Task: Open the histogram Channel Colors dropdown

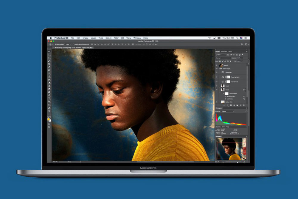Action: coord(228,111)
